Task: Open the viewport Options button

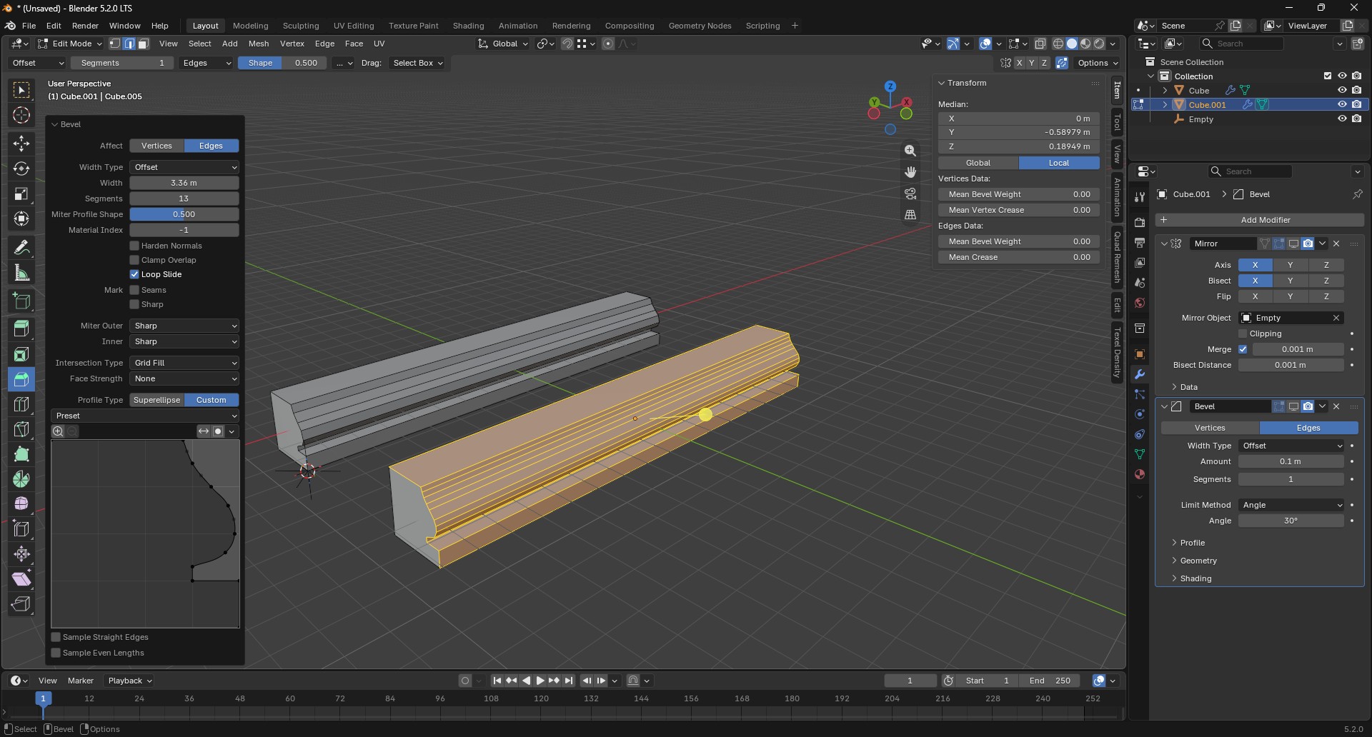Action: pos(1098,63)
